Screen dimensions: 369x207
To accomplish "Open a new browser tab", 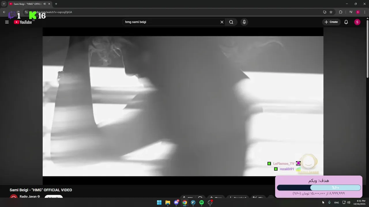I will coord(56,4).
